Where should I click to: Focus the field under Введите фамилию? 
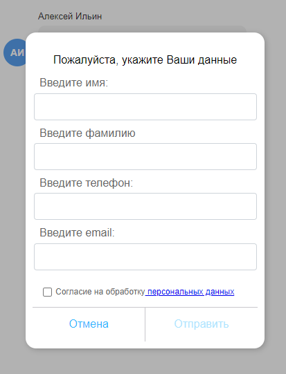(145, 156)
